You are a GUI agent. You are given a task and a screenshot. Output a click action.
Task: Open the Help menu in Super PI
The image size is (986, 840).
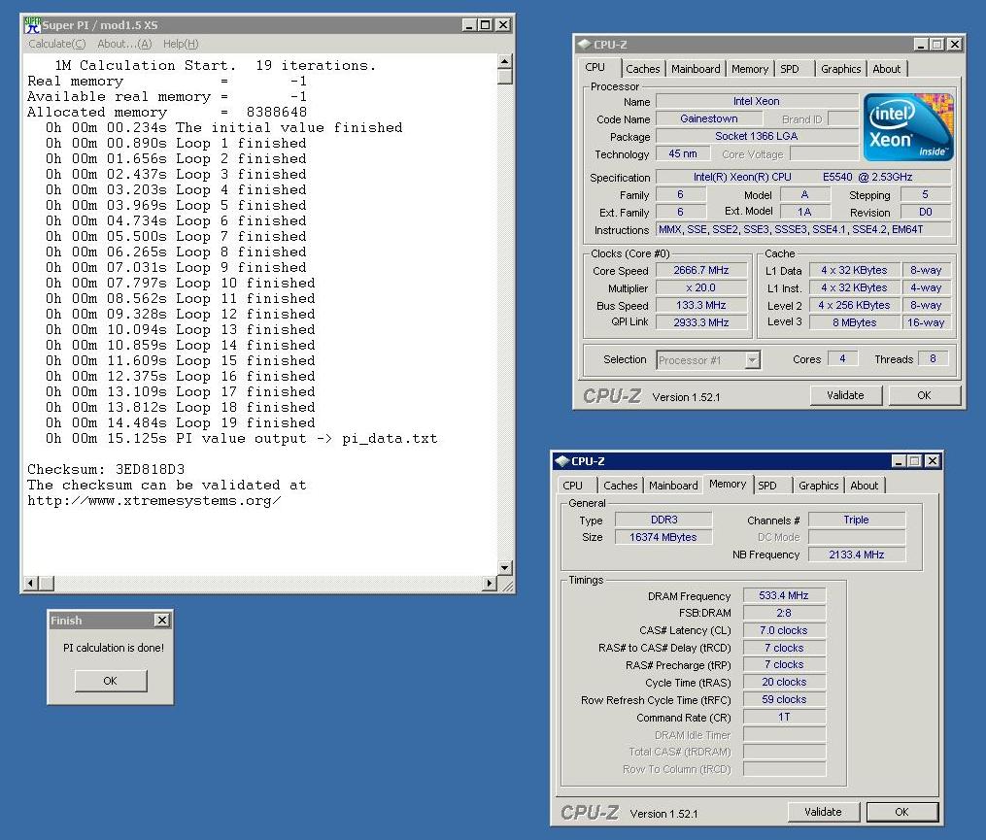click(x=181, y=44)
